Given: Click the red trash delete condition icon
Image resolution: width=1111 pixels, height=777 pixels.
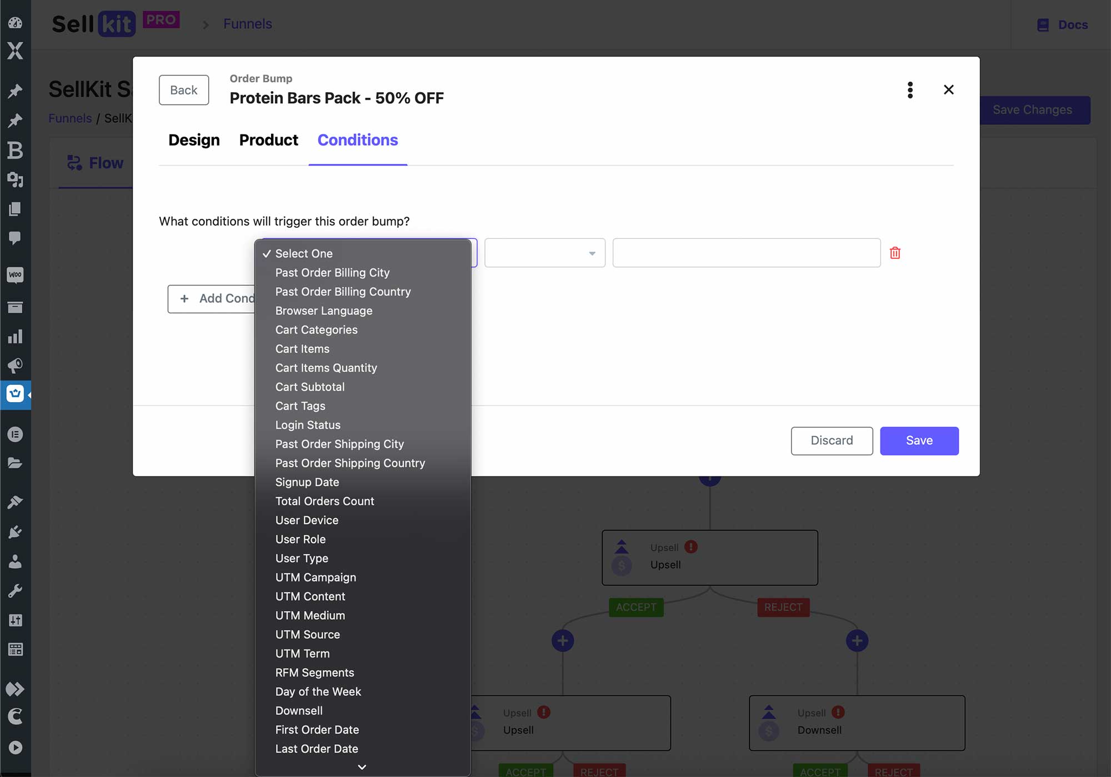Looking at the screenshot, I should [x=895, y=253].
